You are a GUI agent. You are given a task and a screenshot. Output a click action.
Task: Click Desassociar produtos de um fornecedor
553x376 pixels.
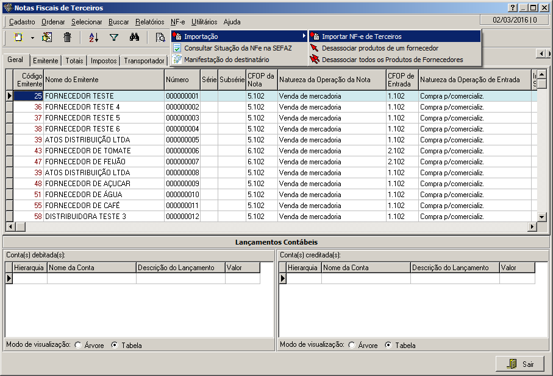[x=380, y=48]
